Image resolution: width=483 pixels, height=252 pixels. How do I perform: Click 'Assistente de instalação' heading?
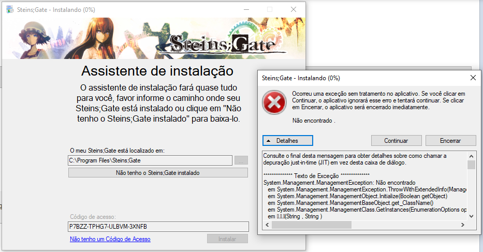157,71
